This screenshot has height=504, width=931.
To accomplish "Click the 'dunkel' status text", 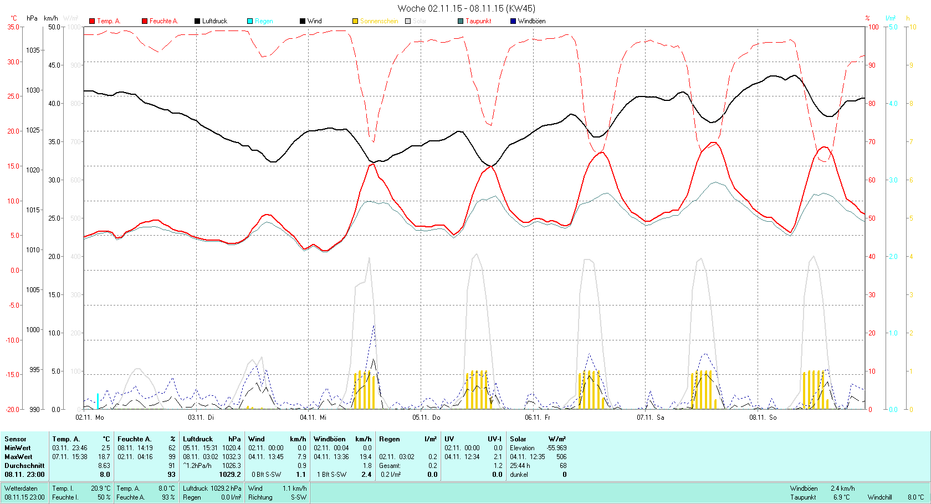I will point(519,475).
